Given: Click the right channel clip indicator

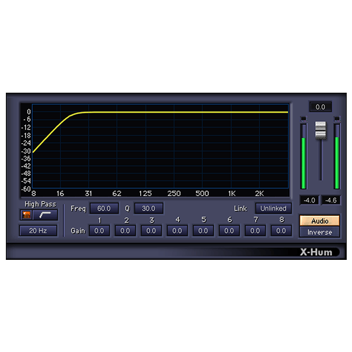Looking at the screenshot, I should click(337, 119).
